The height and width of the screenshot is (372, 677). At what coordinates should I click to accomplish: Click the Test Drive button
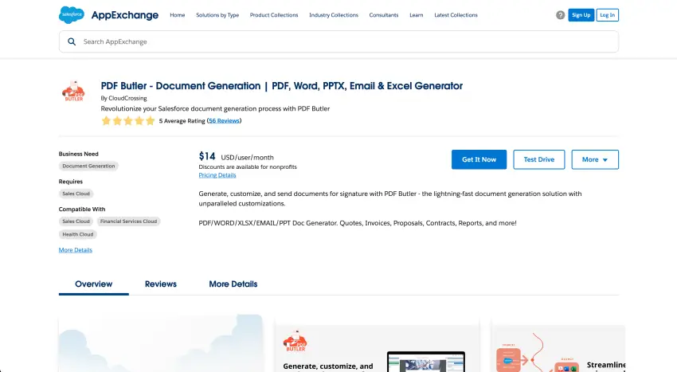pos(539,159)
